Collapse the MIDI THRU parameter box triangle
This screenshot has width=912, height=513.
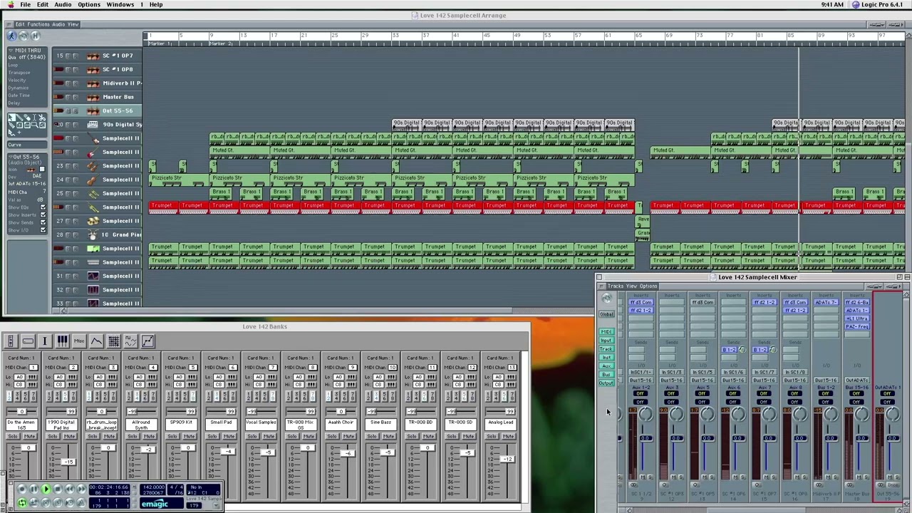point(11,51)
